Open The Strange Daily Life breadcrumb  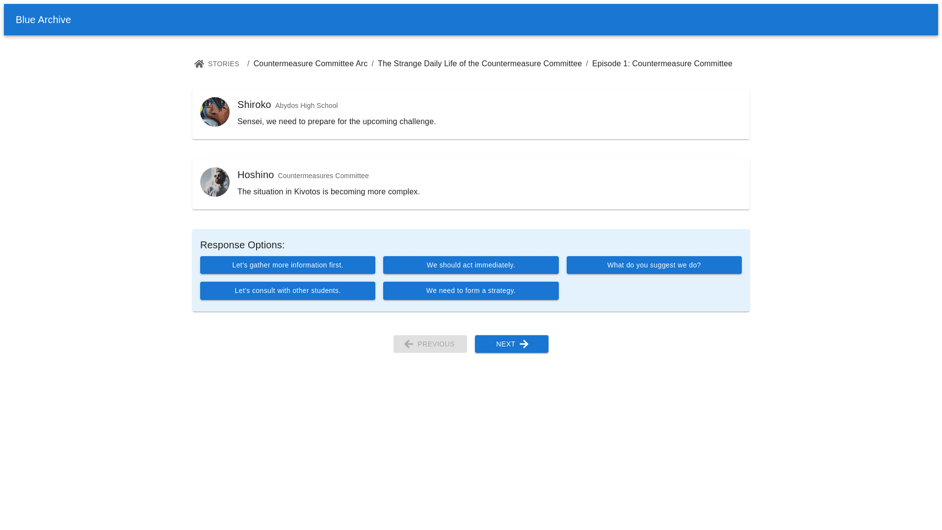point(479,64)
